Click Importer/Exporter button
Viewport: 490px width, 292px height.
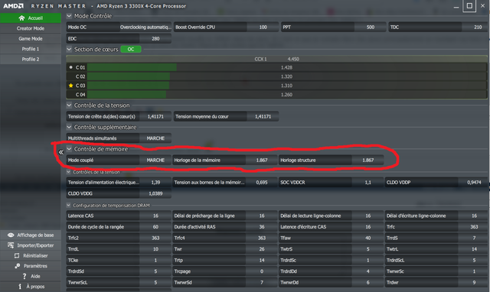pyautogui.click(x=31, y=245)
